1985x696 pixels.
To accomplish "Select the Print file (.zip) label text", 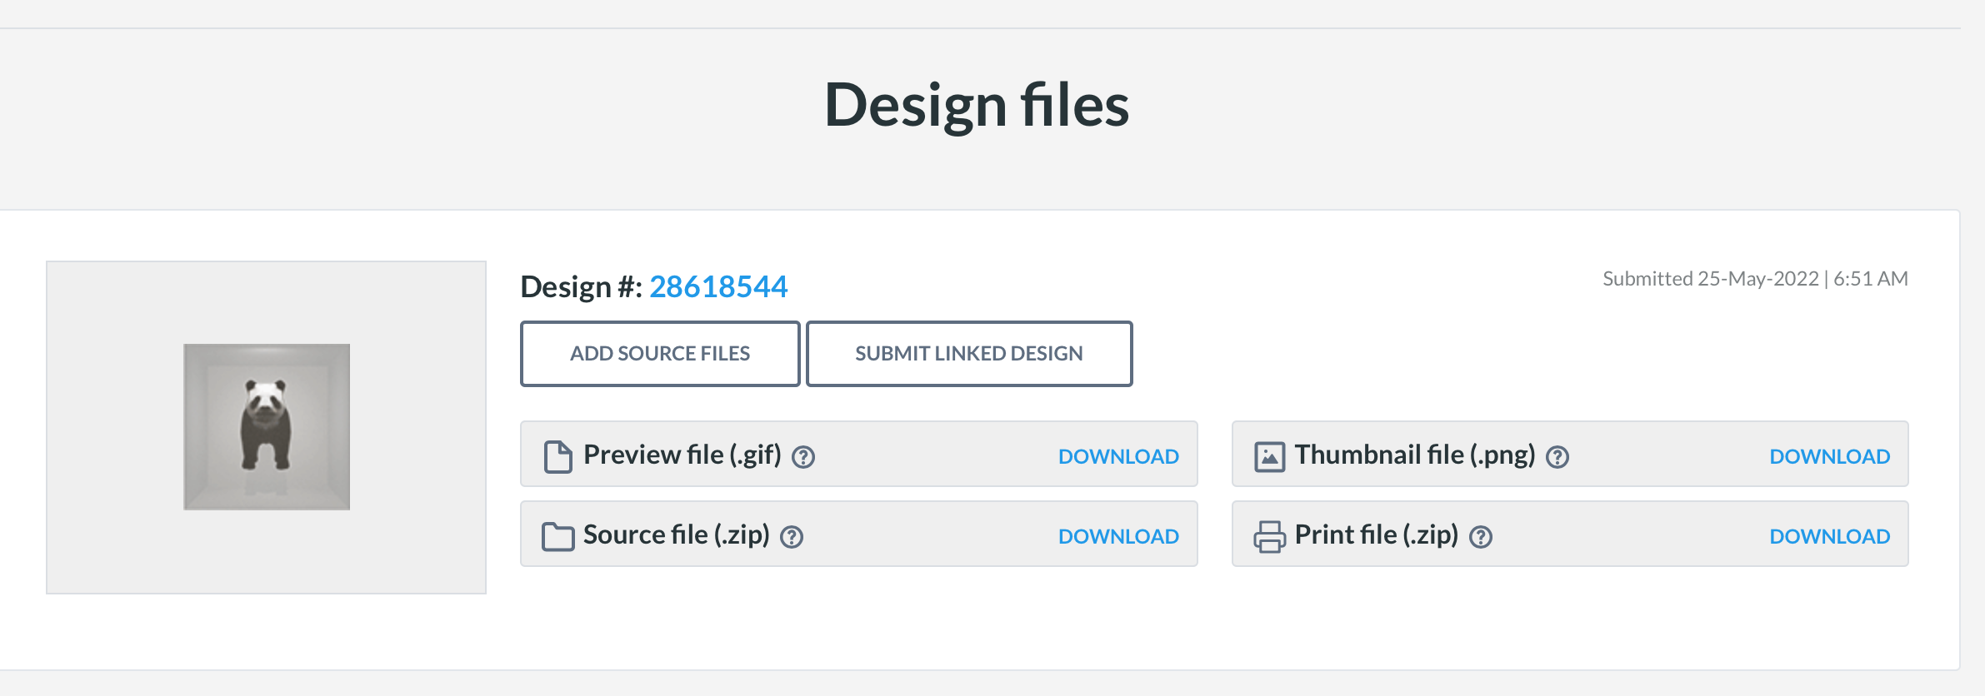I will click(x=1376, y=534).
